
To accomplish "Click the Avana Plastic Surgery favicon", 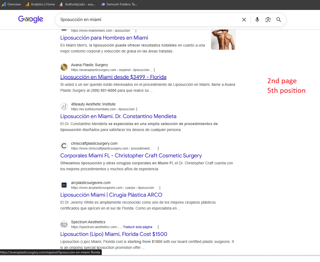I will point(64,67).
